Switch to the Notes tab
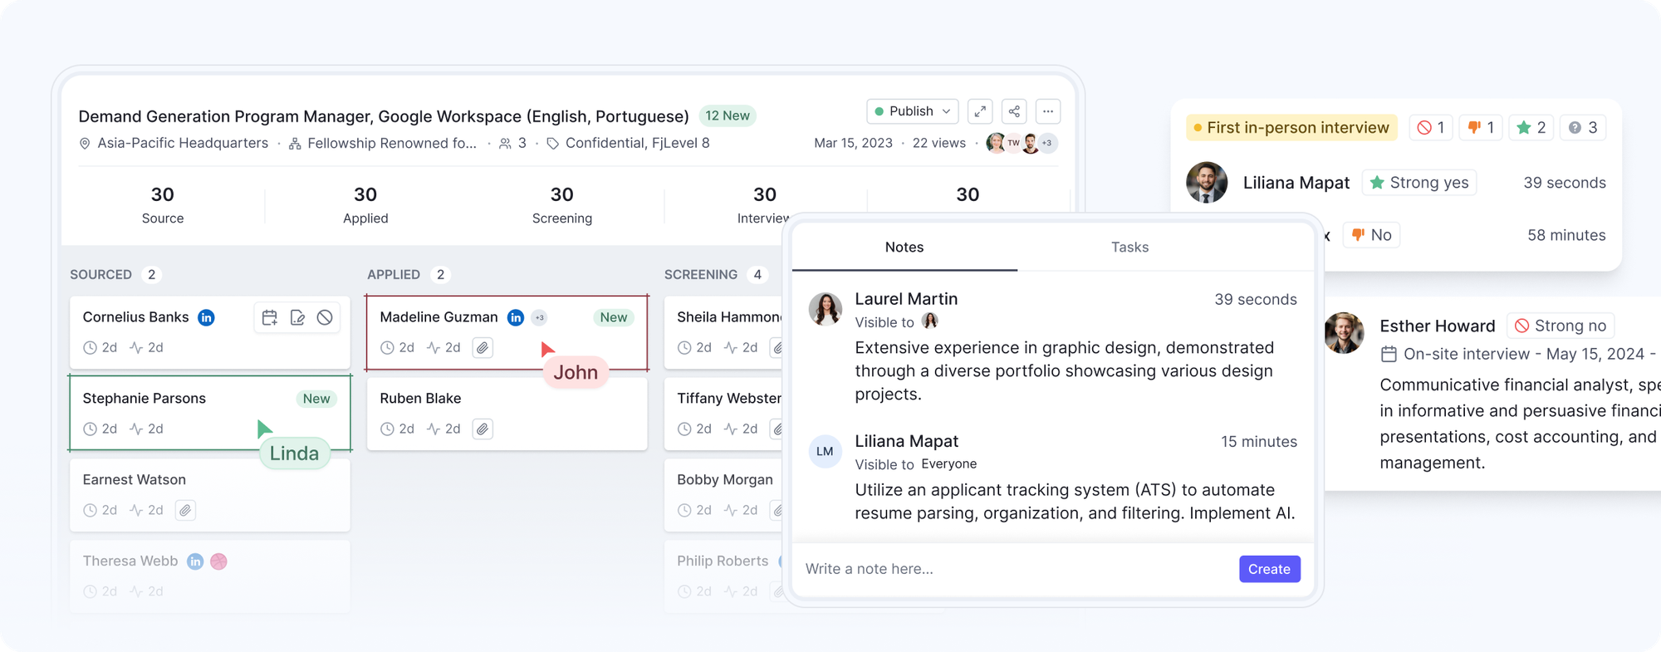 pyautogui.click(x=904, y=248)
